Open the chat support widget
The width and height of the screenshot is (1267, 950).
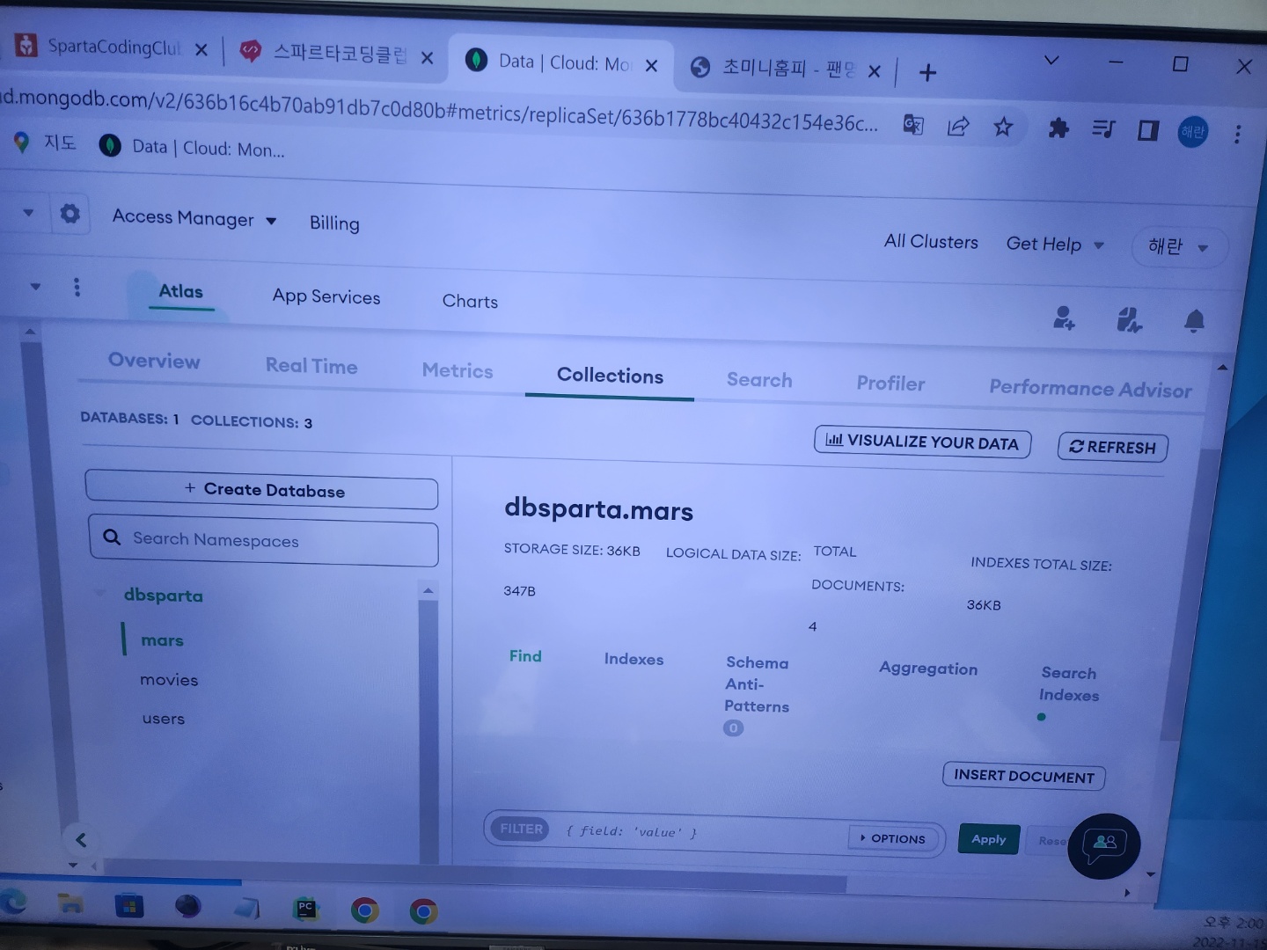1103,845
